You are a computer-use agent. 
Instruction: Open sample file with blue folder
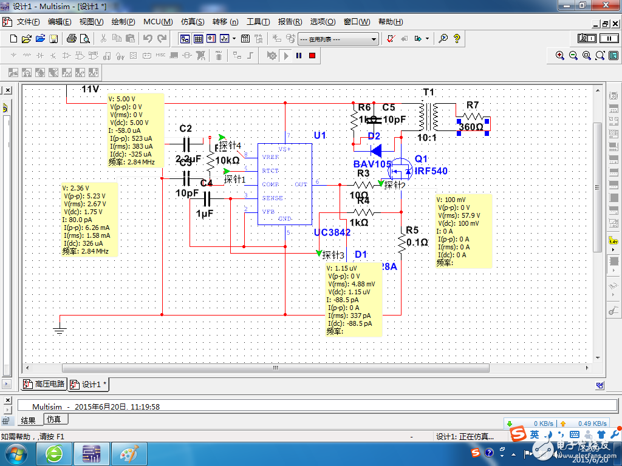[x=40, y=39]
